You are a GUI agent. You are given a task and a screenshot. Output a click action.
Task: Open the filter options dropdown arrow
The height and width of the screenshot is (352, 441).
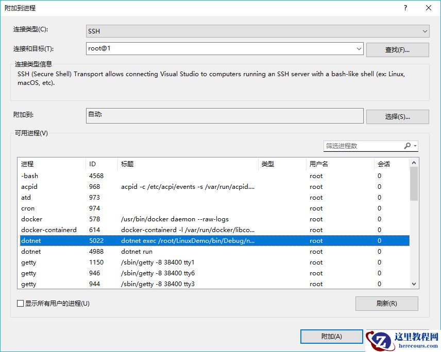click(x=415, y=146)
